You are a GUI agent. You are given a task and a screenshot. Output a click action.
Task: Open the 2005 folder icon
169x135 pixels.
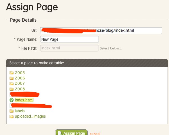(12, 73)
